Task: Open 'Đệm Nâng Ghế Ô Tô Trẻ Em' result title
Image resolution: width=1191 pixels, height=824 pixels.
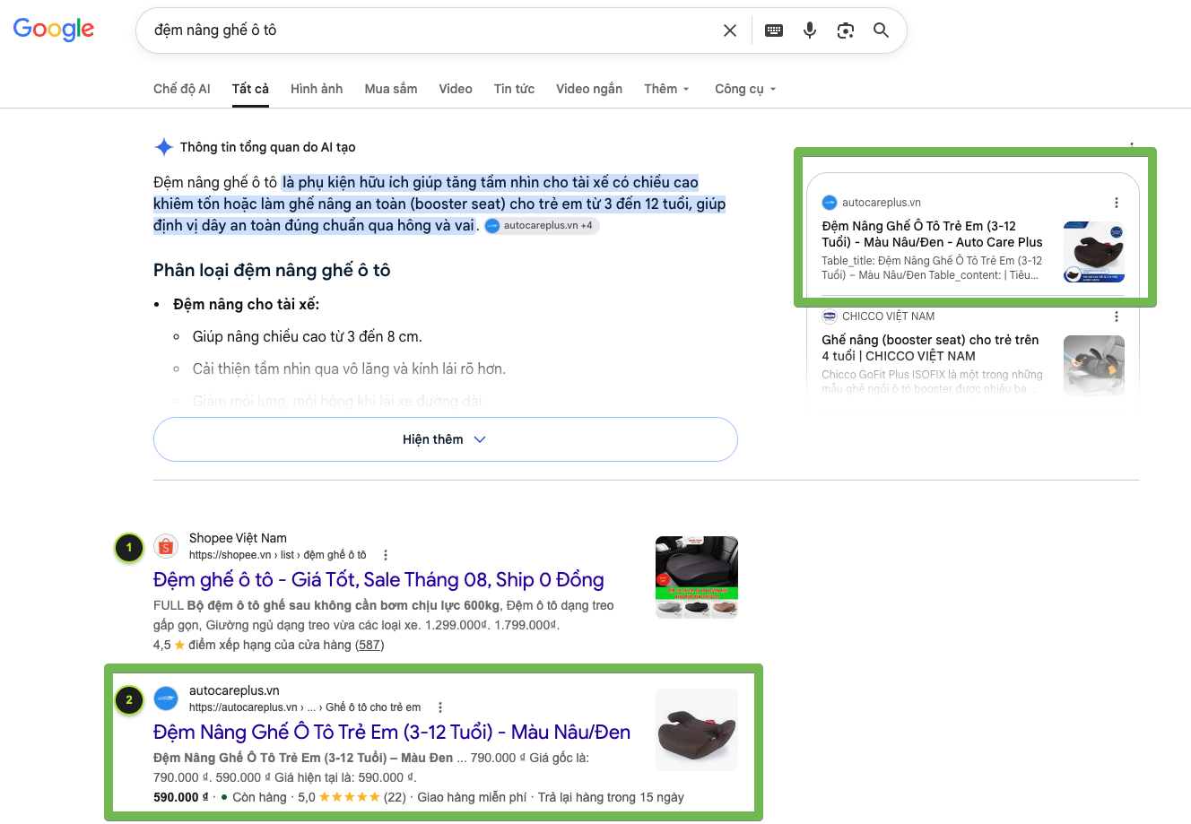Action: click(x=392, y=733)
